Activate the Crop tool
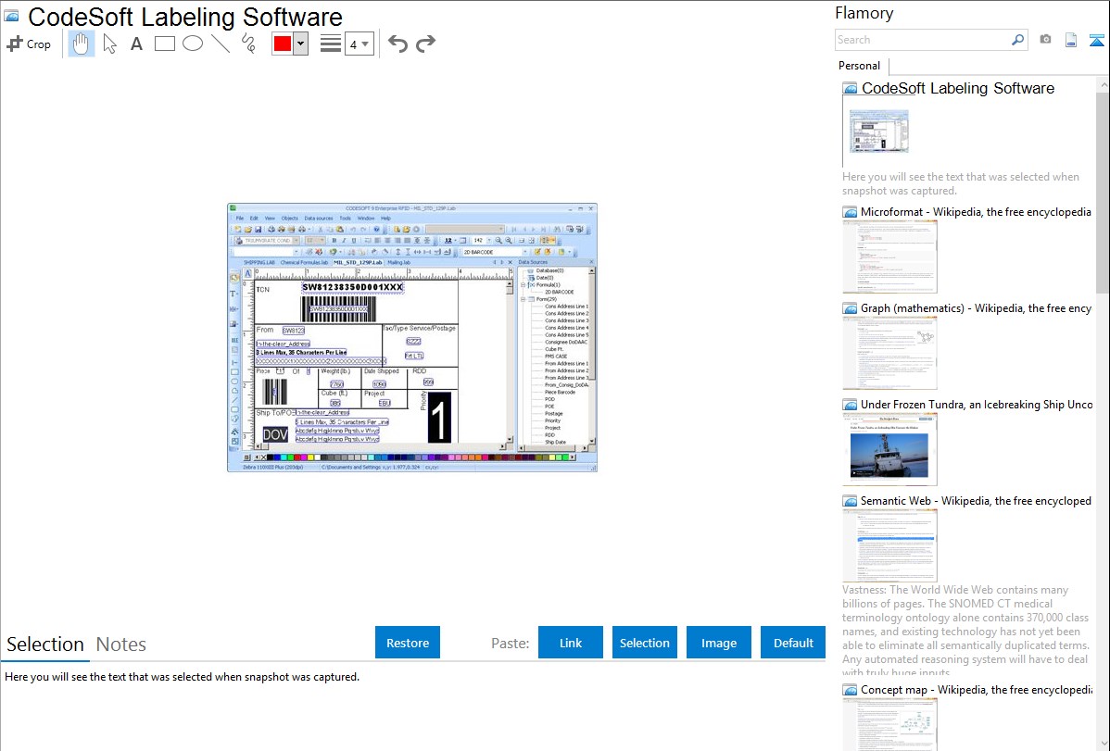Image resolution: width=1110 pixels, height=751 pixels. [29, 44]
